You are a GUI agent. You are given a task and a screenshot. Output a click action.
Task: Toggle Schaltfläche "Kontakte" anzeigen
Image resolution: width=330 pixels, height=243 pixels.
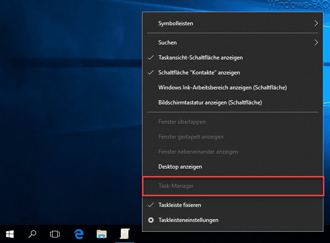pyautogui.click(x=232, y=73)
